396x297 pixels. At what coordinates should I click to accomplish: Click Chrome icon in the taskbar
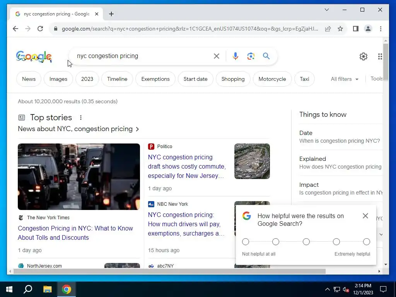67,289
